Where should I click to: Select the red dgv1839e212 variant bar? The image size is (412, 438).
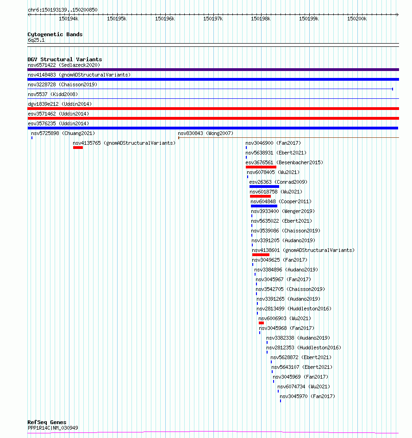[x=213, y=109]
